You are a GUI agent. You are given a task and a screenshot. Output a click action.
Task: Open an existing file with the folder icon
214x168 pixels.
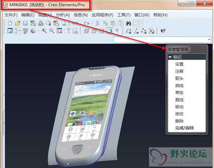(18, 23)
